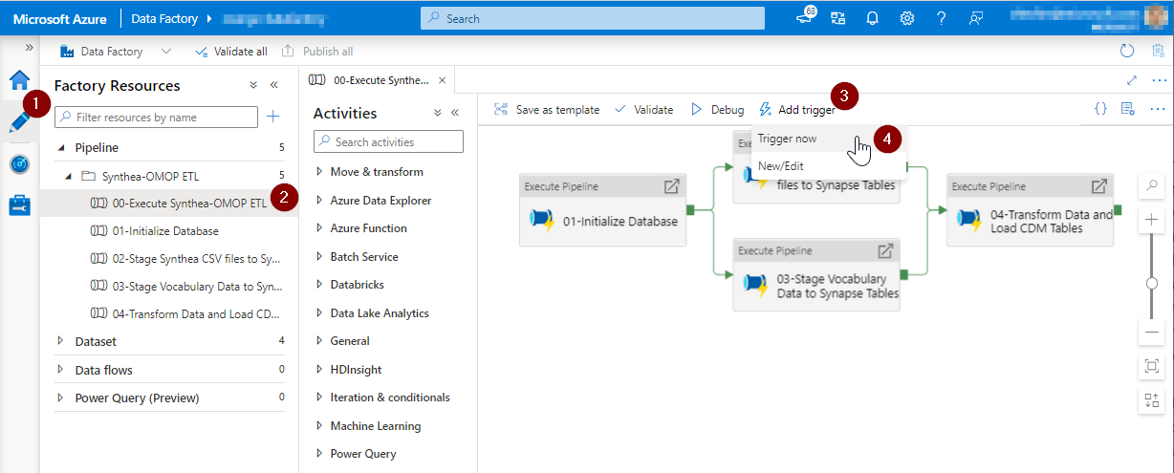Expand Azure Function activities
The width and height of the screenshot is (1174, 473).
(319, 228)
